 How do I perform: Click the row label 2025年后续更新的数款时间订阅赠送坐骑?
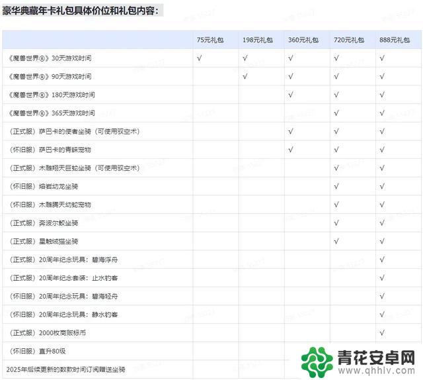[x=66, y=369]
